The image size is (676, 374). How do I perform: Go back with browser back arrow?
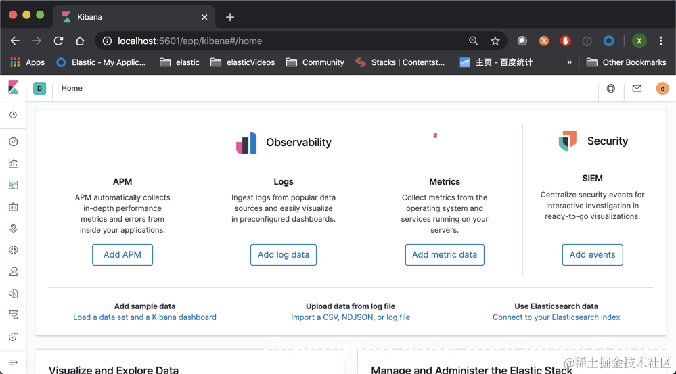tap(15, 41)
